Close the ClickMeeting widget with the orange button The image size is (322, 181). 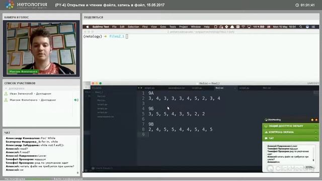[x=316, y=120]
